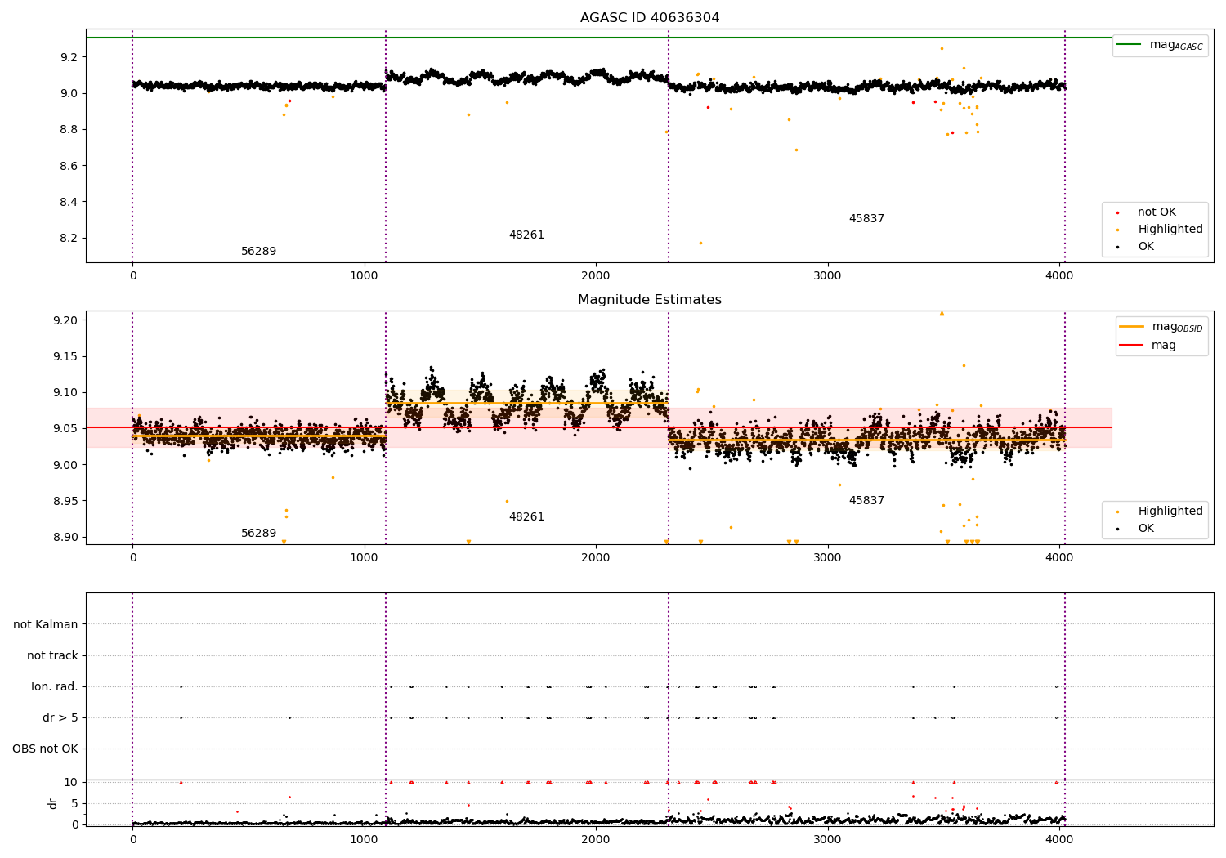1226x858 pixels.
Task: Click the 8.8 y-tick of top plot
Action: (x=69, y=130)
